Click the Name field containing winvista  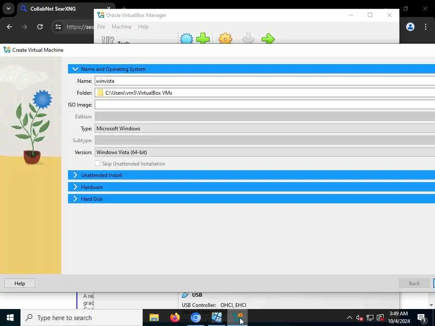tap(265, 81)
